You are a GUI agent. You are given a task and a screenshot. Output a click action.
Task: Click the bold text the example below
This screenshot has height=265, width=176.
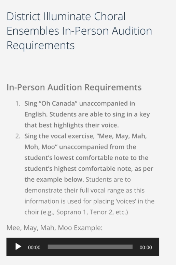click(x=54, y=180)
